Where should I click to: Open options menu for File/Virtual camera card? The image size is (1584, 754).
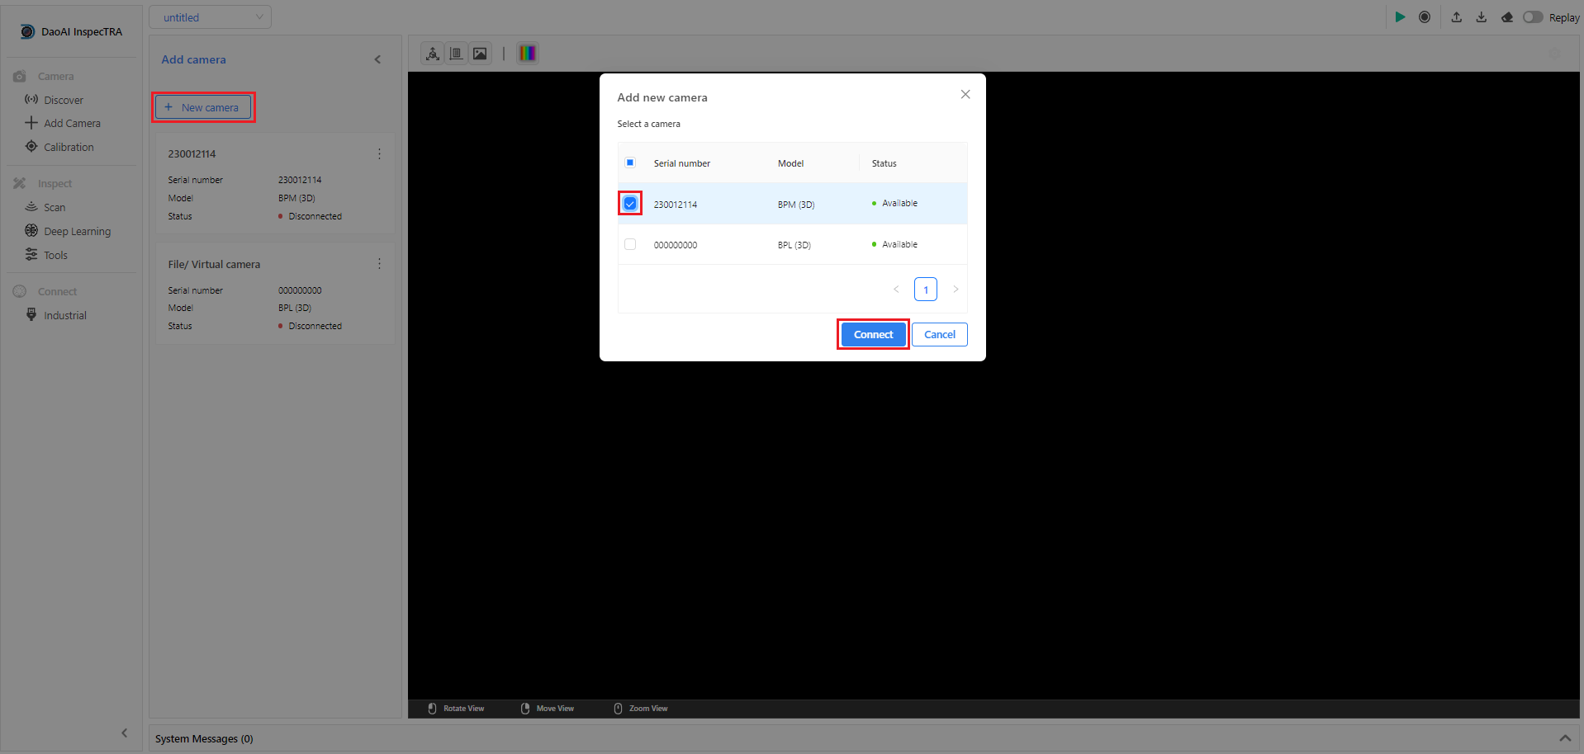379,264
